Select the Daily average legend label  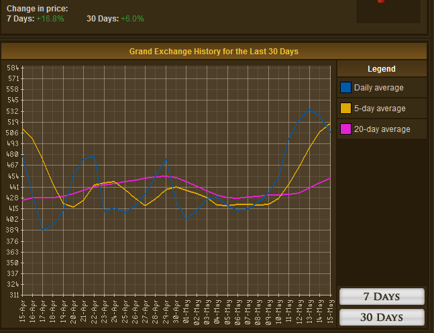coord(378,88)
